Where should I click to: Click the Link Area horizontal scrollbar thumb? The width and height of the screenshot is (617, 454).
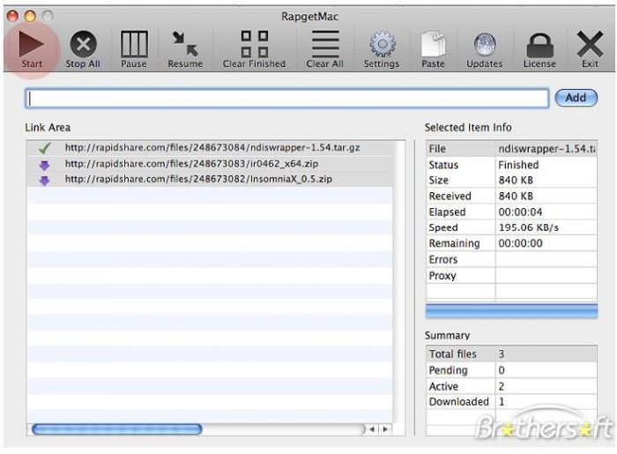coord(117,429)
